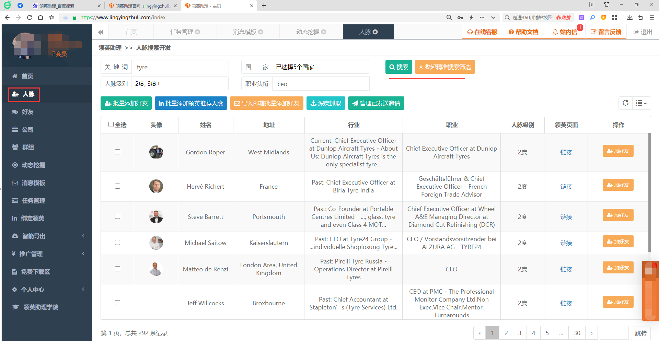This screenshot has height=341, width=659.
Task: Close the 人脉 tab using its X icon
Action: click(x=375, y=32)
